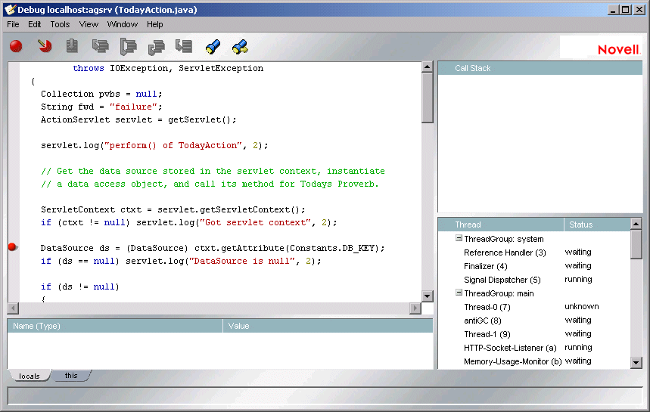Click the code editor vertical scrollbar thumb
The height and width of the screenshot is (412, 650).
[x=428, y=98]
